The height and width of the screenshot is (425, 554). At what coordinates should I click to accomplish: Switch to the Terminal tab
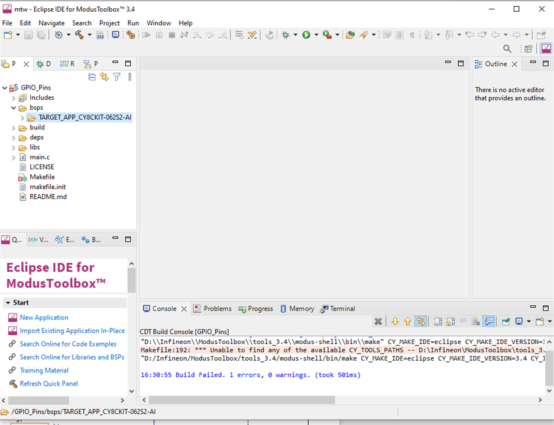click(338, 309)
